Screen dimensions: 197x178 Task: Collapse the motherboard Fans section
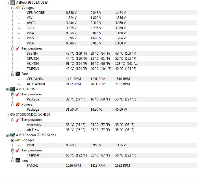click(x=12, y=74)
